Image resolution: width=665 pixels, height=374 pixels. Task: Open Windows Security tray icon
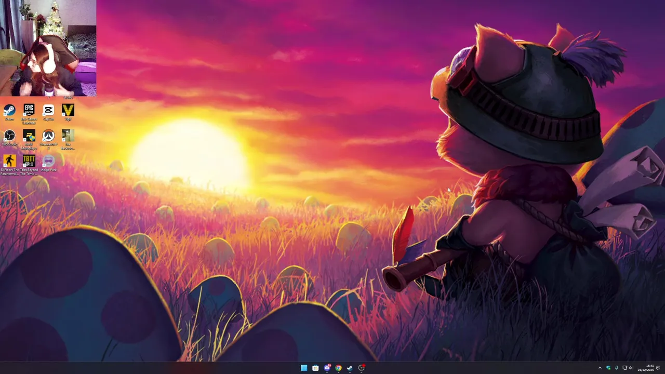(x=608, y=368)
